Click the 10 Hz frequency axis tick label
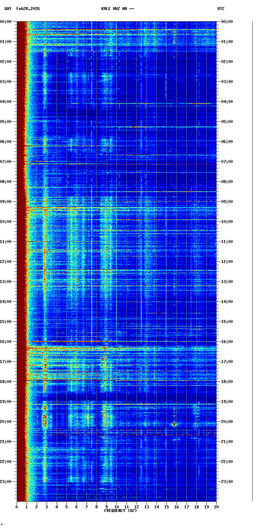This screenshot has width=267, height=528. point(117,507)
